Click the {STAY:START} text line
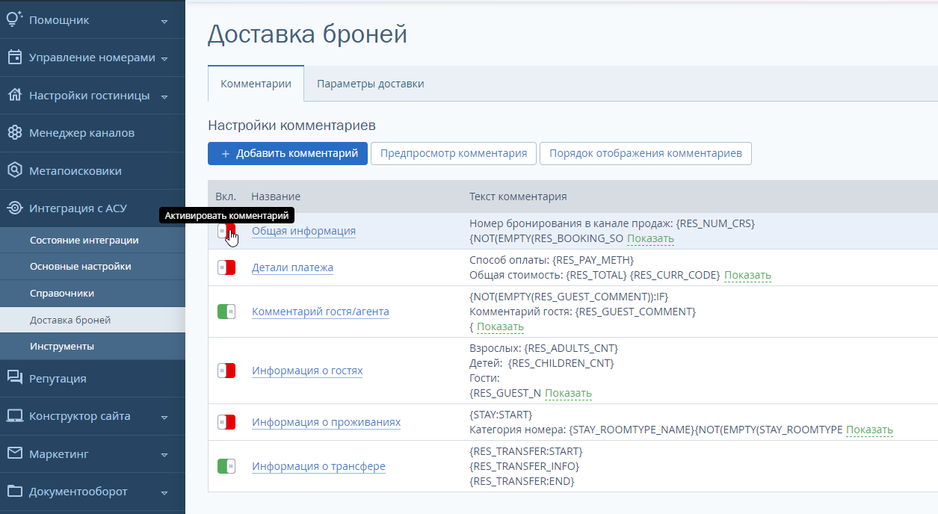 click(x=501, y=415)
